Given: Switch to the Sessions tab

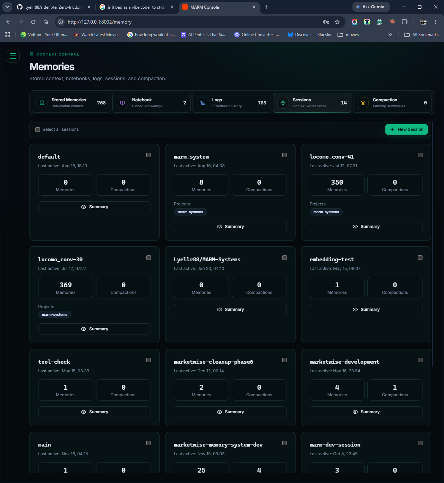Looking at the screenshot, I should [312, 103].
